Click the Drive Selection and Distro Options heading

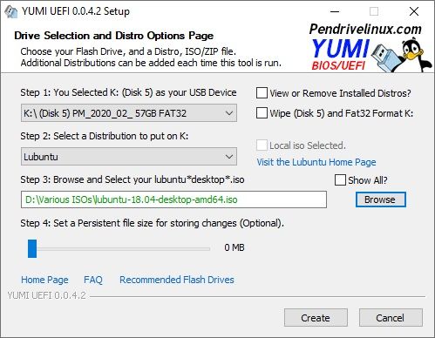click(113, 36)
